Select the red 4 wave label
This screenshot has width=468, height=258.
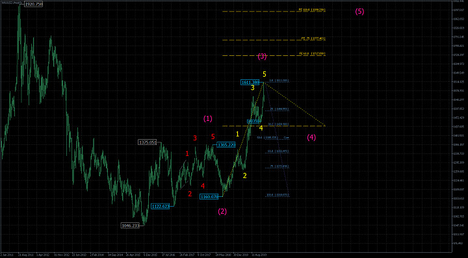pos(203,186)
